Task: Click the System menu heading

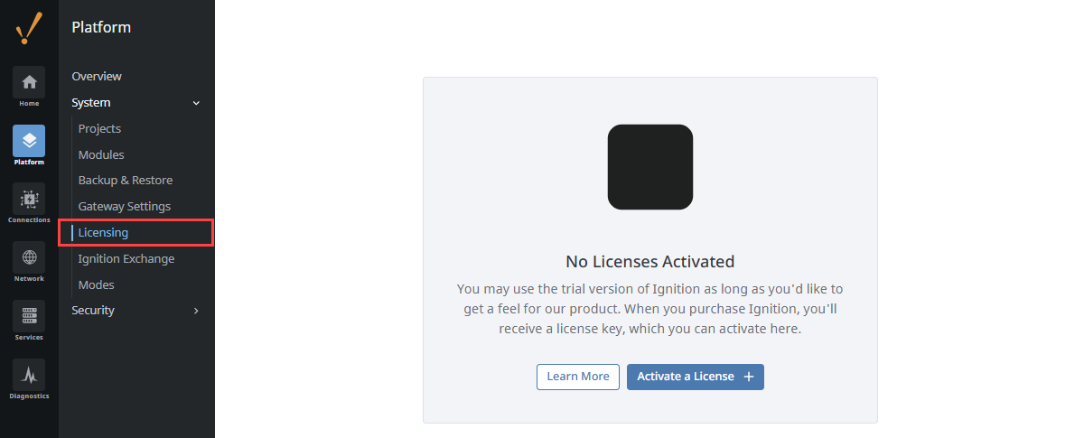Action: coord(91,103)
